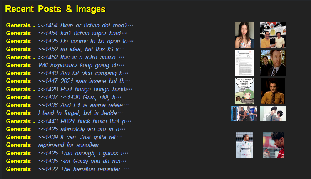
Task: Open post '2021 was insane but'
Action: [x=84, y=81]
